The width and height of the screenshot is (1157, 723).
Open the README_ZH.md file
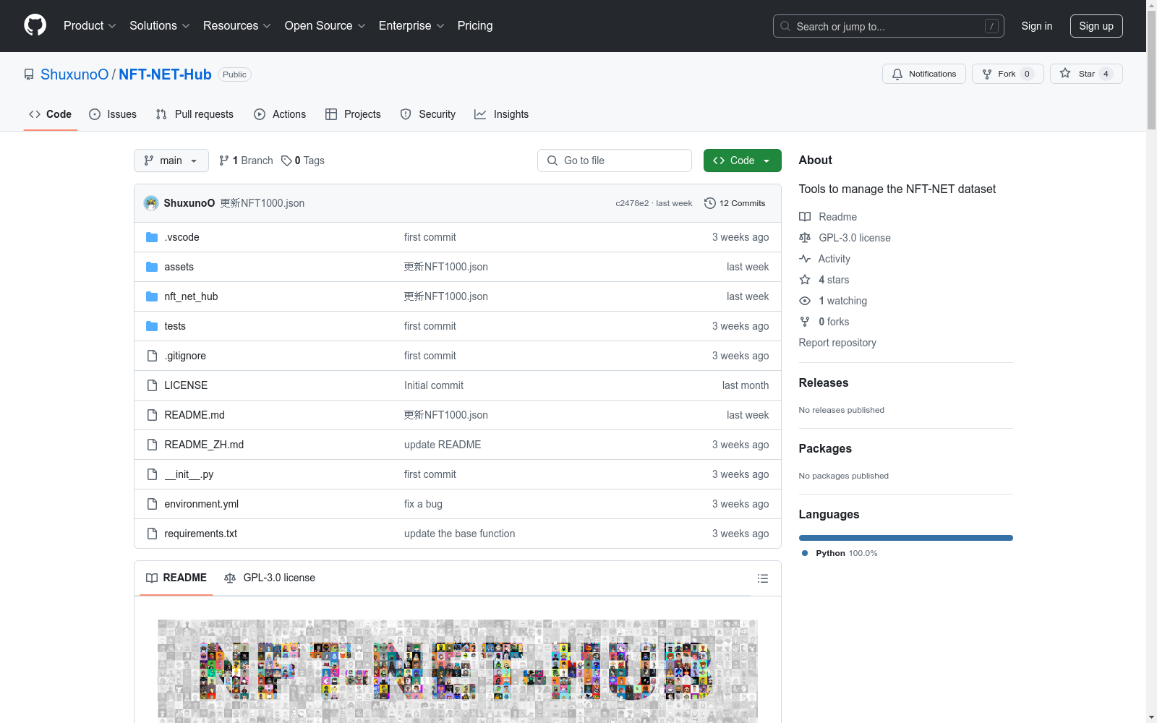point(204,445)
